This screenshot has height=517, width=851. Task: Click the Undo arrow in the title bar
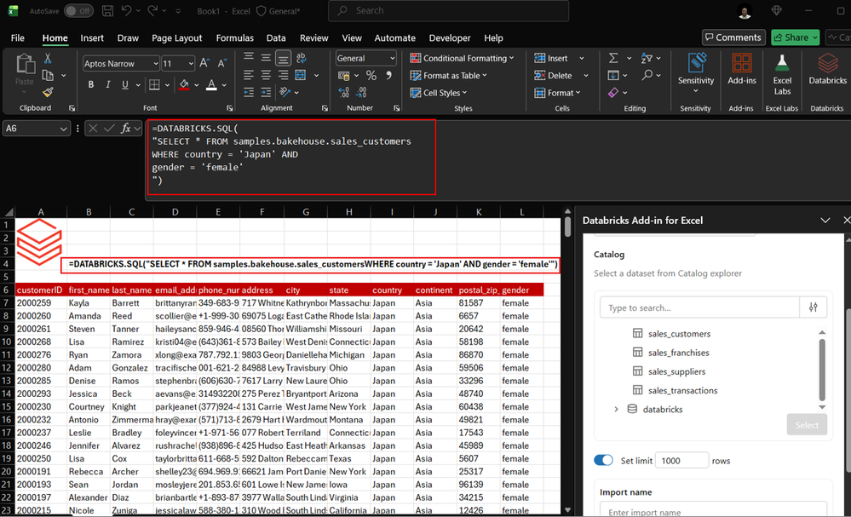[126, 10]
